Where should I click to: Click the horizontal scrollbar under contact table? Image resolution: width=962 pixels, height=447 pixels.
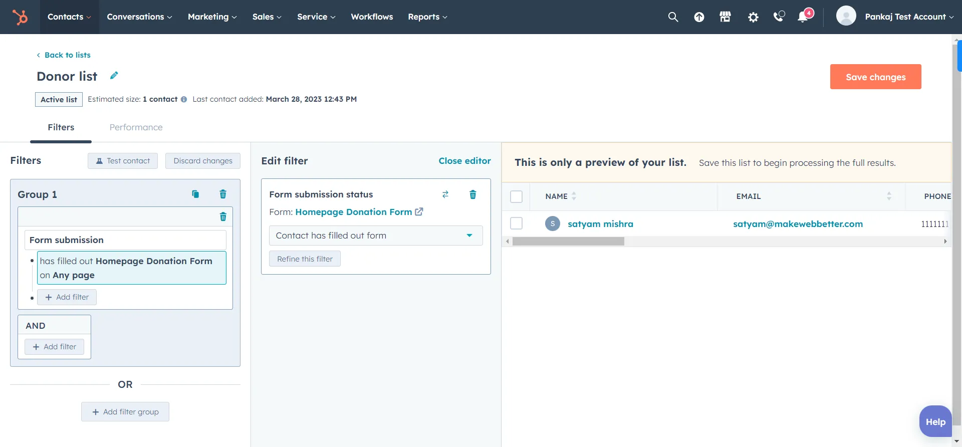click(568, 242)
